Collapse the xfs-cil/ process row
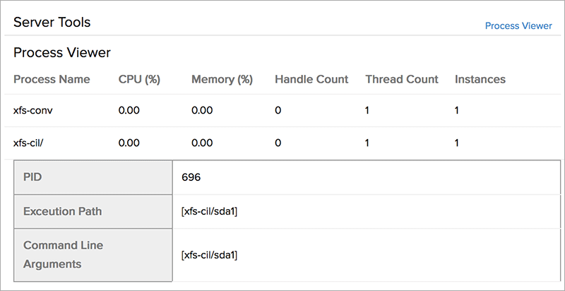Viewport: 565px width, 291px height. click(30, 143)
